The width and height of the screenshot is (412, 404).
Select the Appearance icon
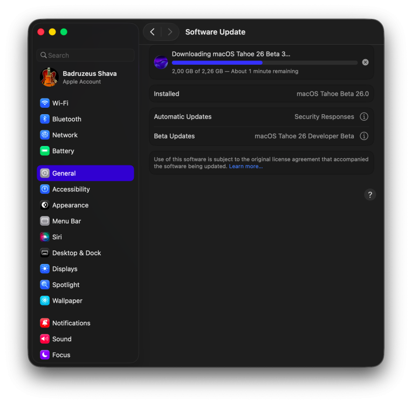pos(45,205)
